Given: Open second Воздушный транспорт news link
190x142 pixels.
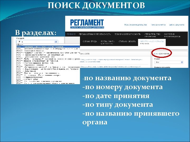Looking at the screenshot, I should pyautogui.click(x=110, y=67).
